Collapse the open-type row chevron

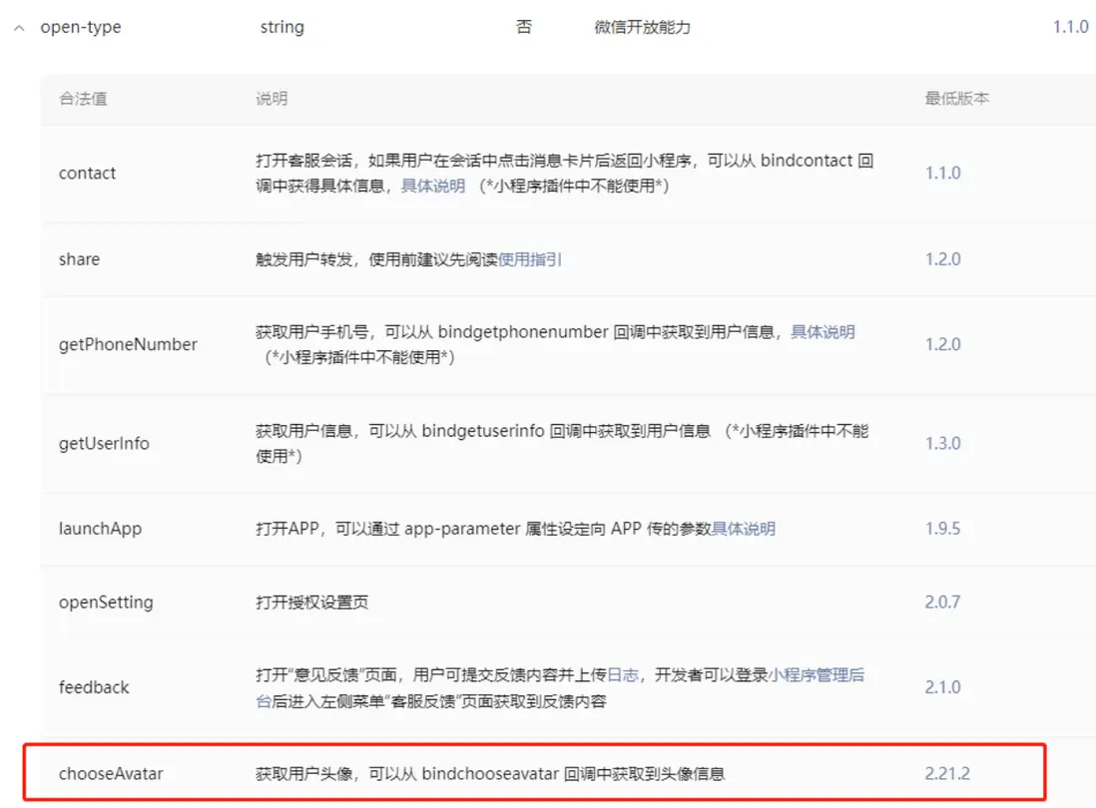click(x=20, y=29)
